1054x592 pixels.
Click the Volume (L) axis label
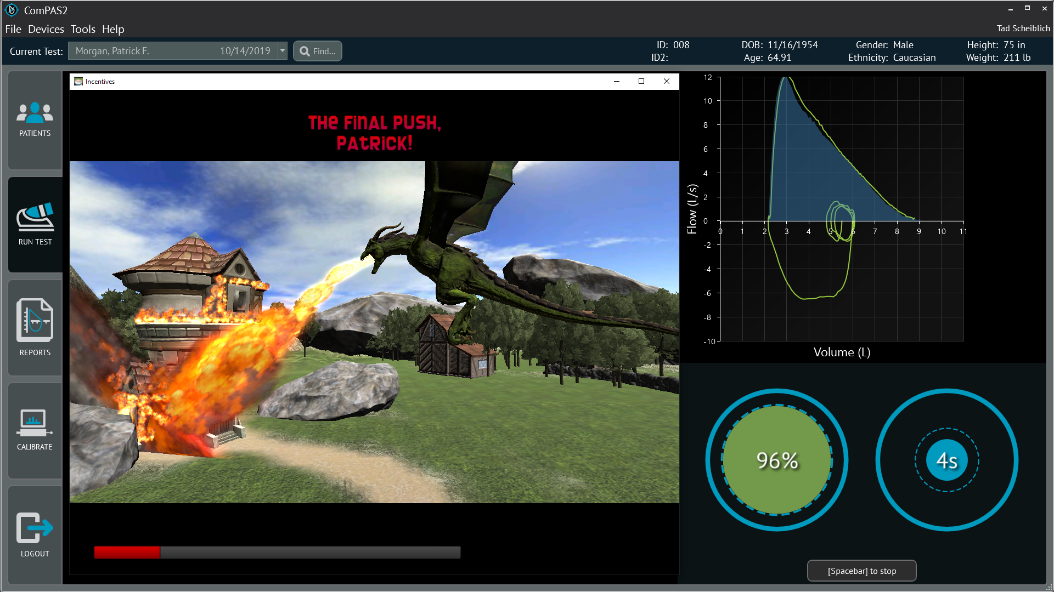842,352
